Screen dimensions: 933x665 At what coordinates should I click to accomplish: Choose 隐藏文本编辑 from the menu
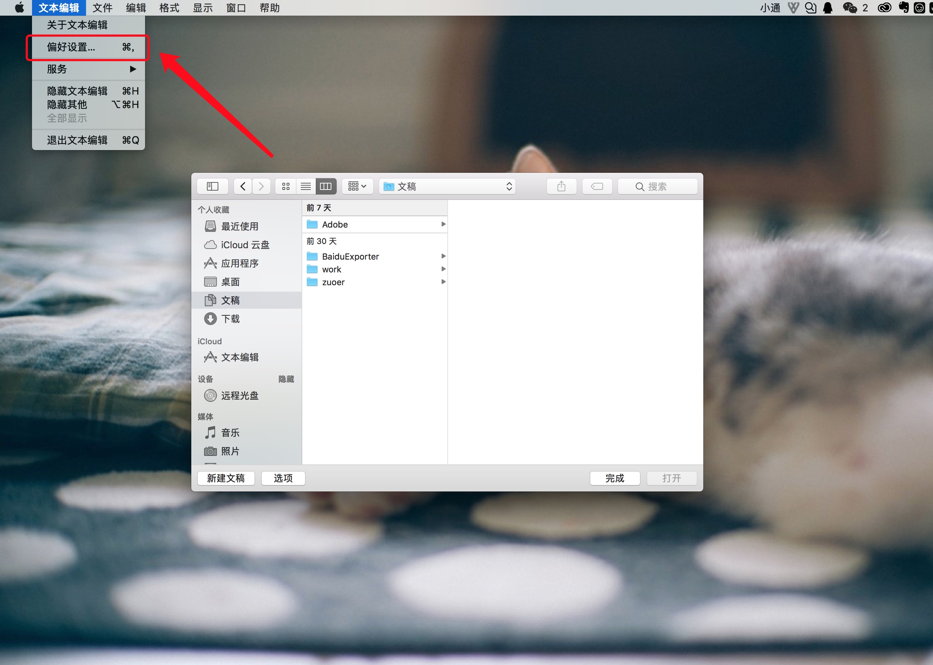[x=89, y=91]
